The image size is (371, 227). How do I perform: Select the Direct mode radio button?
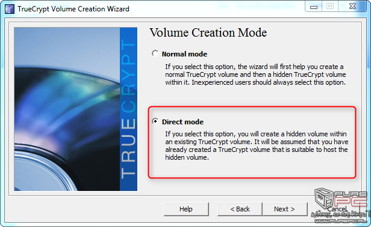155,121
